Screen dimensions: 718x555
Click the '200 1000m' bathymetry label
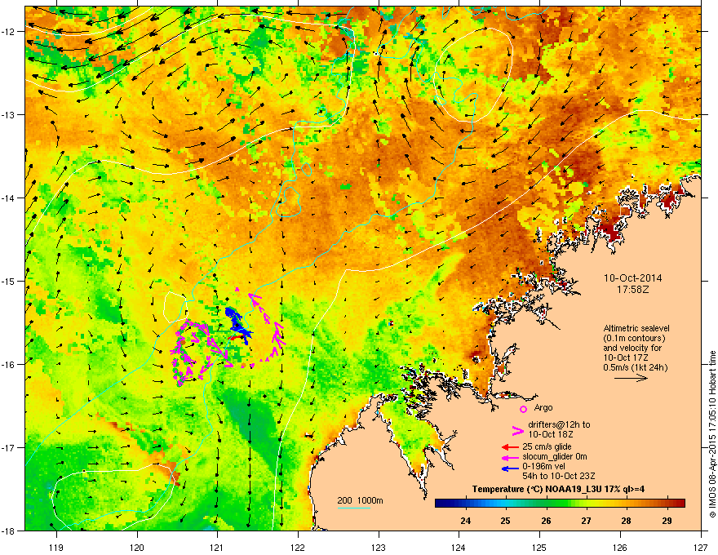pyautogui.click(x=360, y=500)
